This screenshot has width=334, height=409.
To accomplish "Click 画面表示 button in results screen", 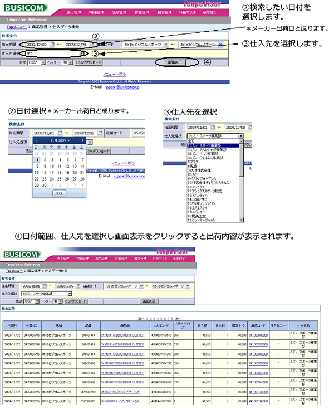I will [x=149, y=301].
